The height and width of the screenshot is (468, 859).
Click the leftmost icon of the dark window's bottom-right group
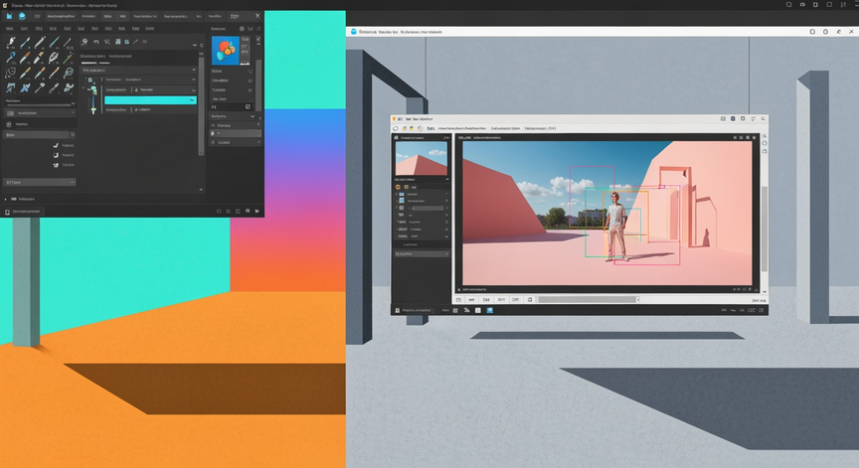(x=219, y=212)
